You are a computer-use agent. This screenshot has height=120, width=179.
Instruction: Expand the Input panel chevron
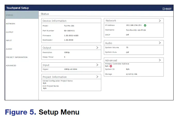[97, 65]
